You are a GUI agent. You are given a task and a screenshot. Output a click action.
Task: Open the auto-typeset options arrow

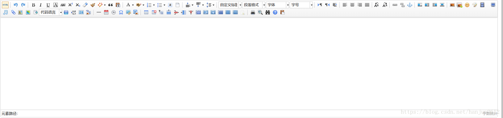point(105,5)
